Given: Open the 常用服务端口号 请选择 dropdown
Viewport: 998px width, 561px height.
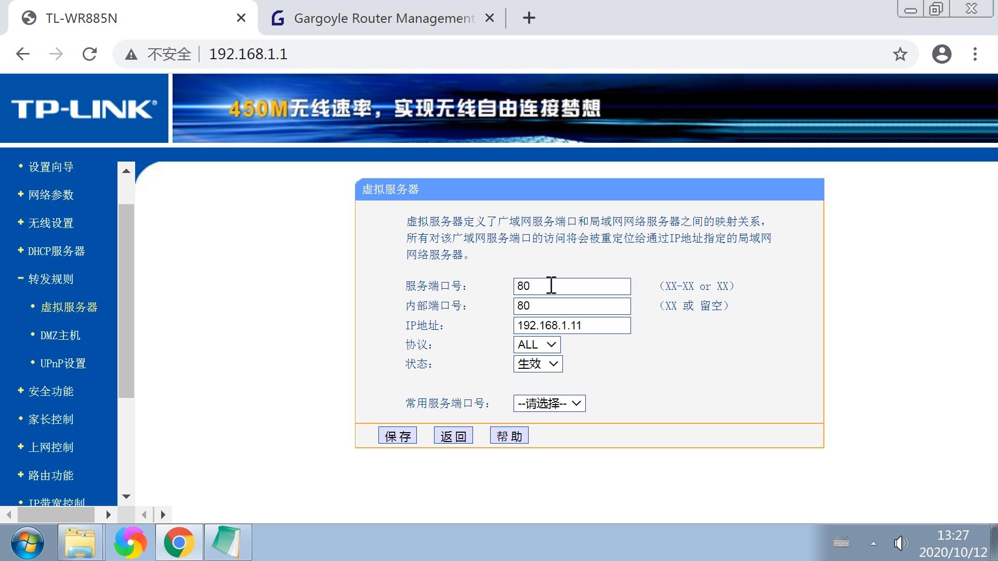Looking at the screenshot, I should coord(549,403).
